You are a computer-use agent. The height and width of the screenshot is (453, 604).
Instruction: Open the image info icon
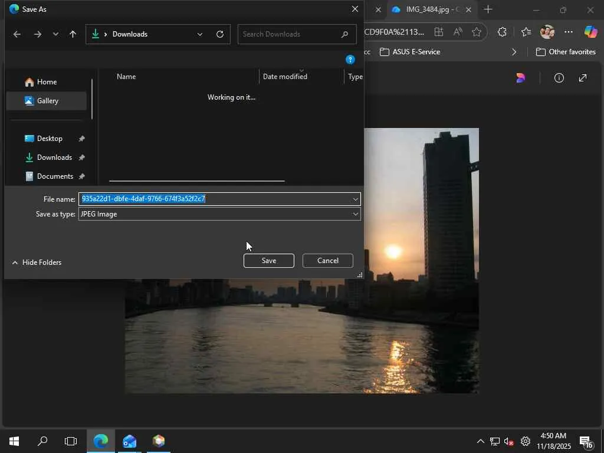559,78
